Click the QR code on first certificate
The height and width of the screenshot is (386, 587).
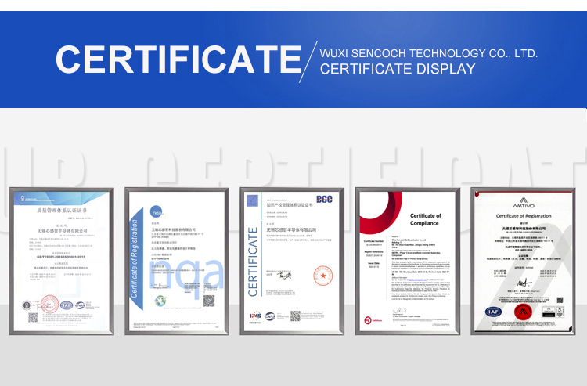point(33,317)
